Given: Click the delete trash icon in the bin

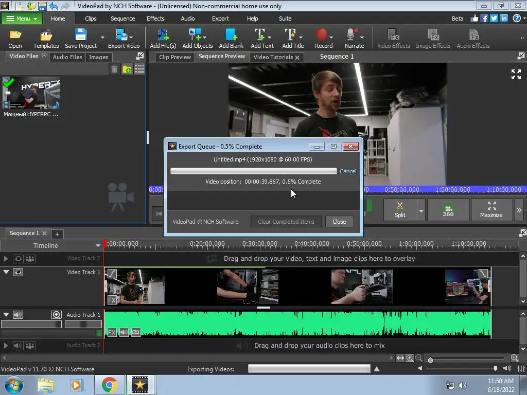Looking at the screenshot, I should pos(115,69).
